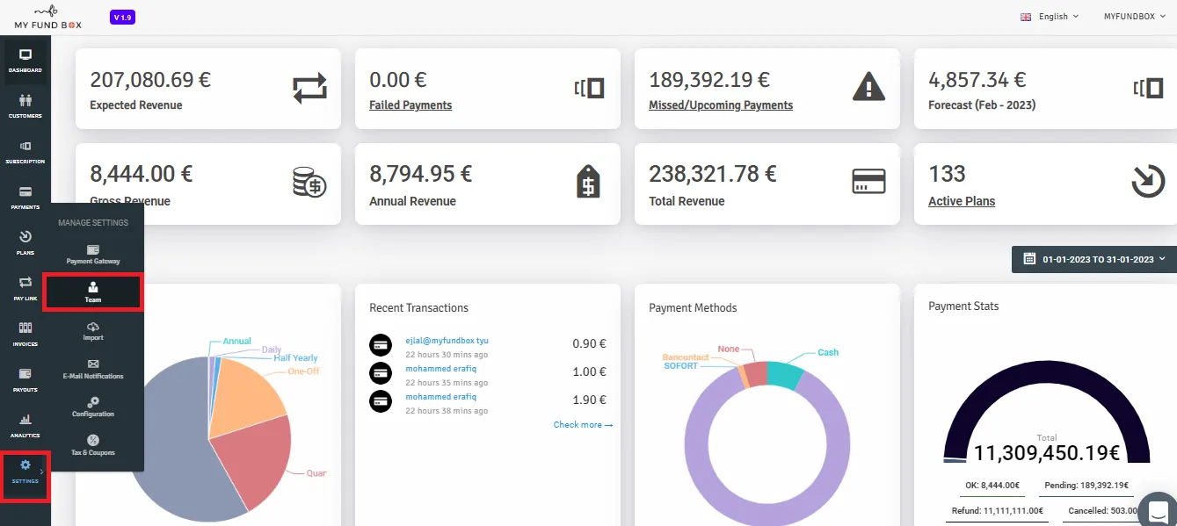Click the credit card icon on Total Revenue
This screenshot has width=1177, height=526.
pos(868,182)
